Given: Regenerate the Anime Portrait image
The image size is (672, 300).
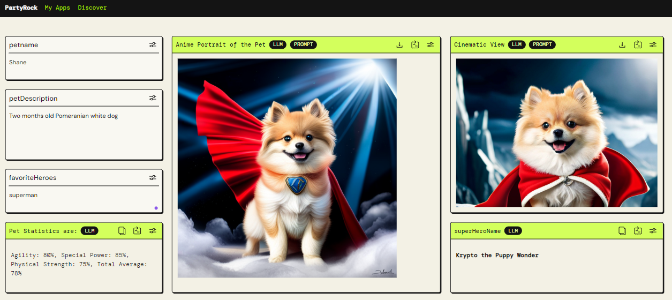Looking at the screenshot, I should coord(415,44).
